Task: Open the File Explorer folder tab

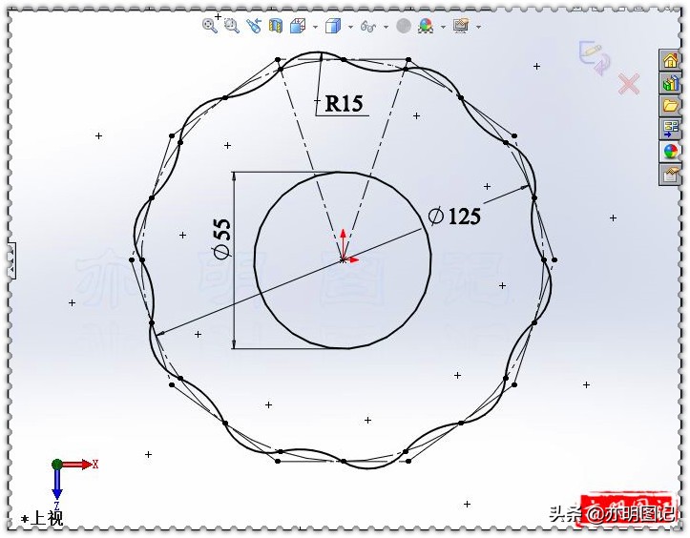Action: coord(670,106)
